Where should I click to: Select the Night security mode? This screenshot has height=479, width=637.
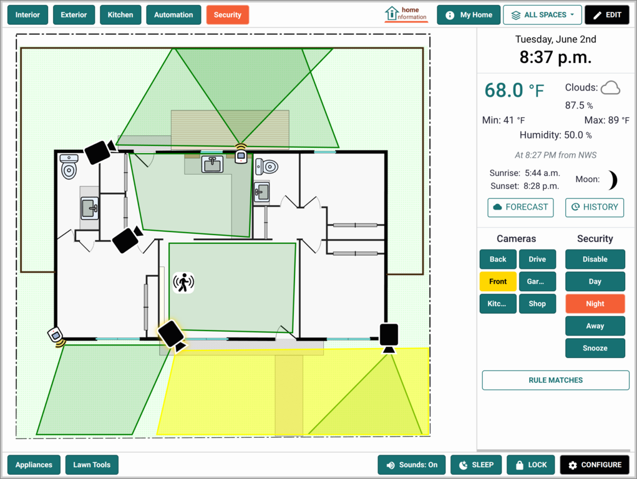pos(595,304)
